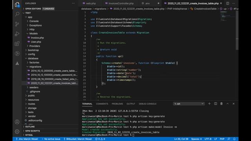Image resolution: width=251 pixels, height=141 pixels.
Task: Maximize the panel with up chevron
Action: (x=227, y=104)
